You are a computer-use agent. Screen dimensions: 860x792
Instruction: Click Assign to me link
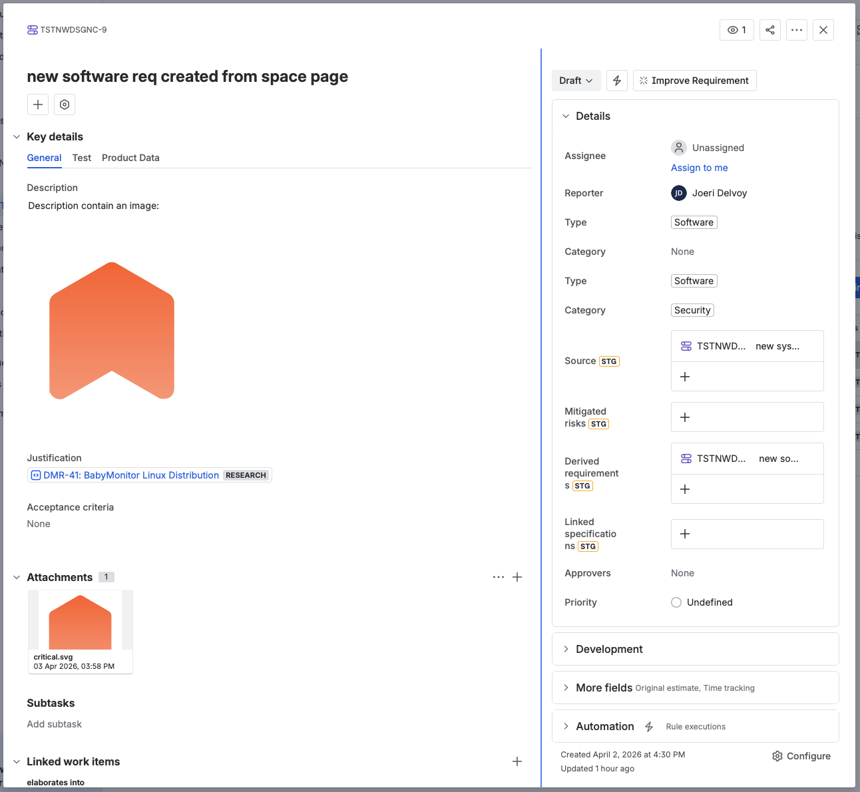tap(700, 168)
